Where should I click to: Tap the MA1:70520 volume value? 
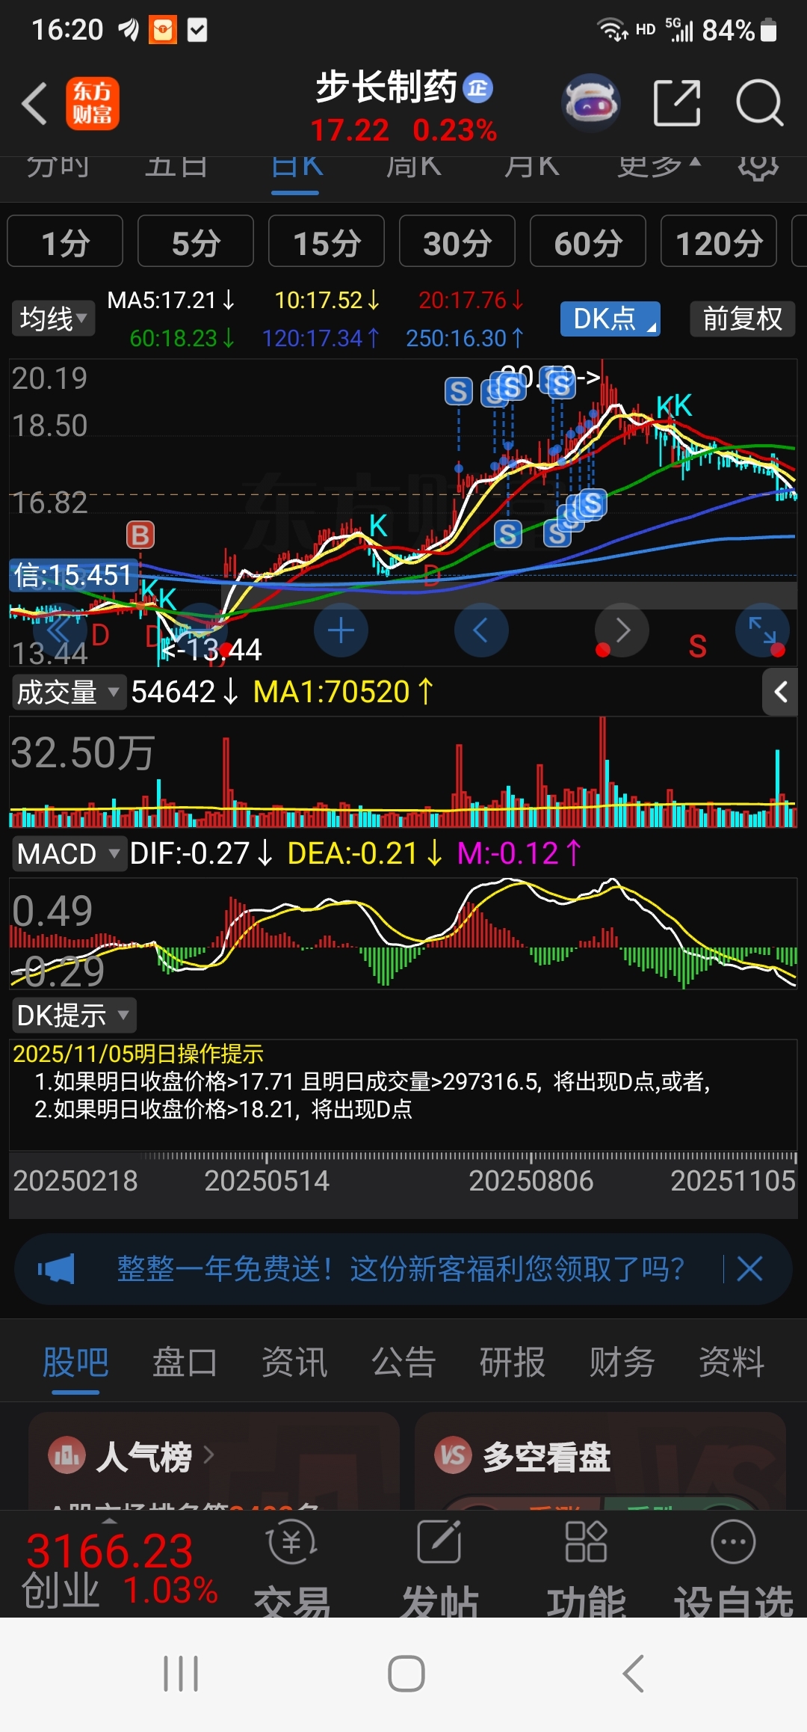[343, 692]
